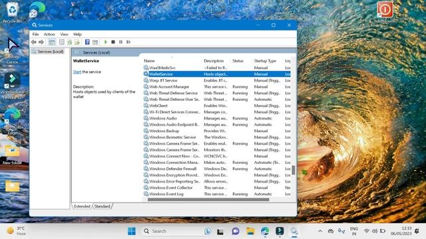Click the green Refresh toolbar icon

69,42
